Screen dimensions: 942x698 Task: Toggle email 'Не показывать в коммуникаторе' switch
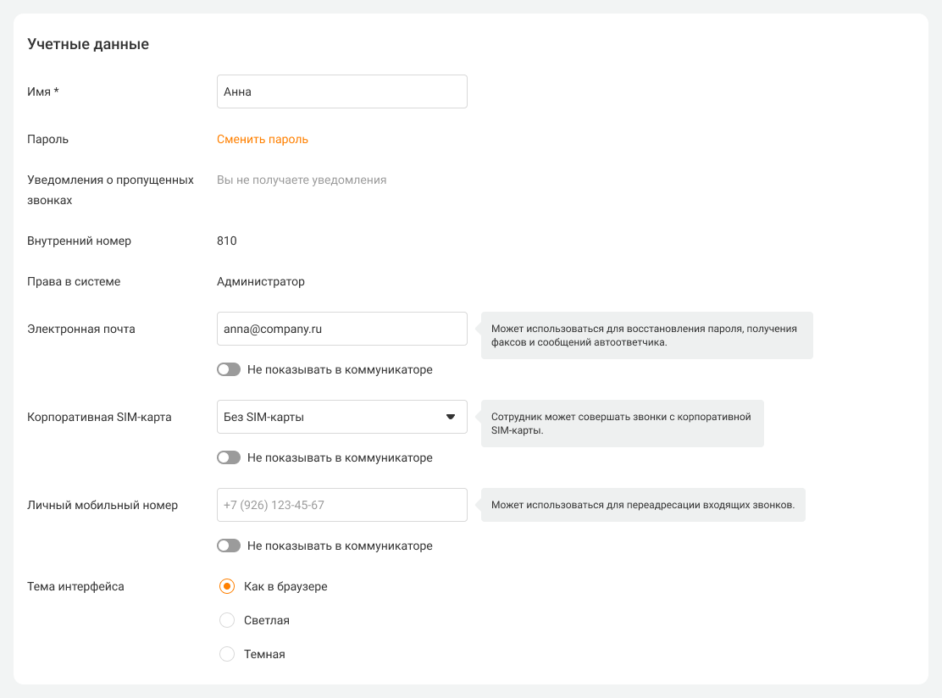point(229,370)
